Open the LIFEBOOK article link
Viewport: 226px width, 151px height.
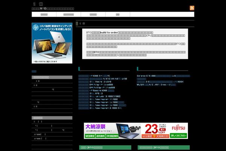tap(160, 82)
